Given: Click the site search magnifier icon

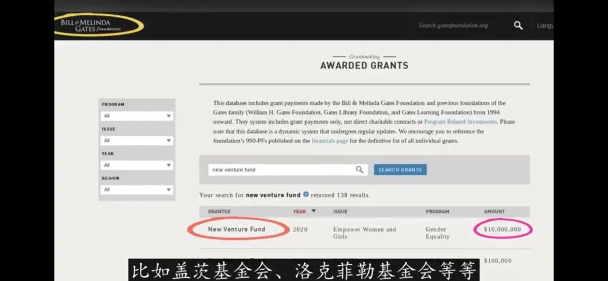Looking at the screenshot, I should pos(518,25).
